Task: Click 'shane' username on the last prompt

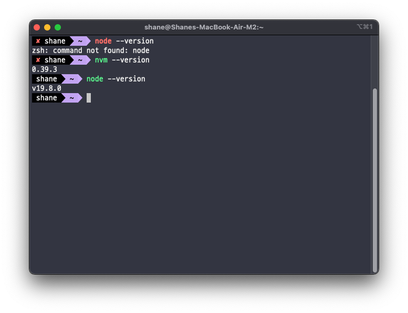Action: (47, 98)
